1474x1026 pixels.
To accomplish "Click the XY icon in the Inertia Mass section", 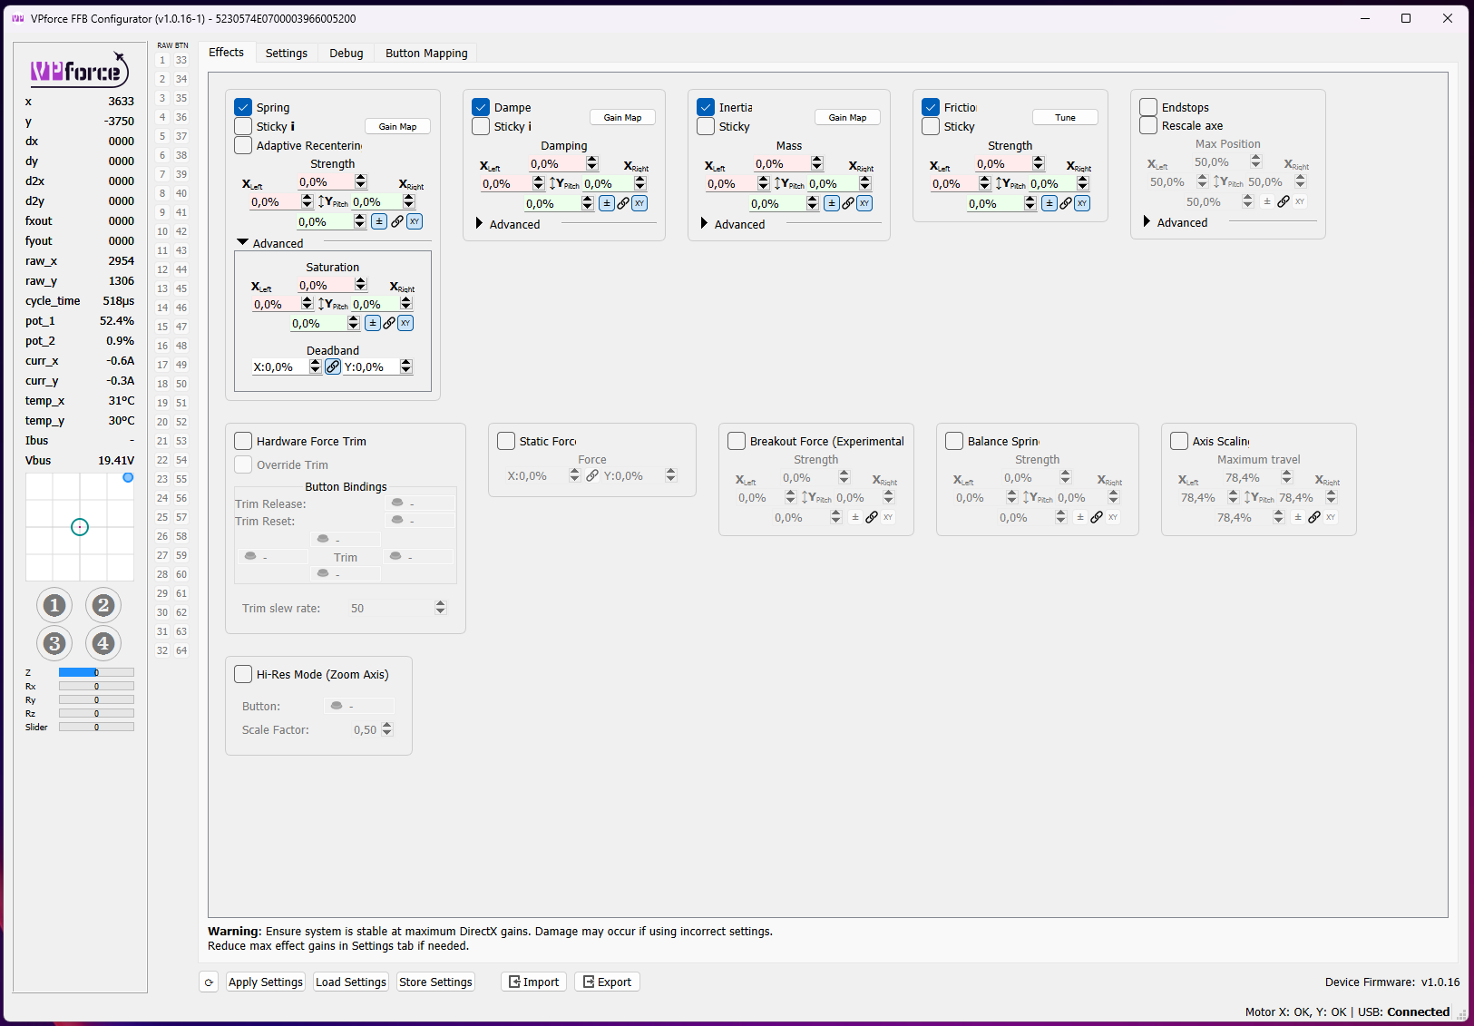I will pos(864,203).
